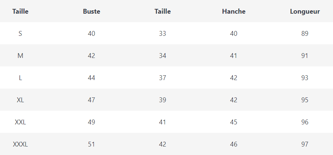333x155 pixels.
Task: Click the Longueur value 91 in row M
Action: click(305, 56)
